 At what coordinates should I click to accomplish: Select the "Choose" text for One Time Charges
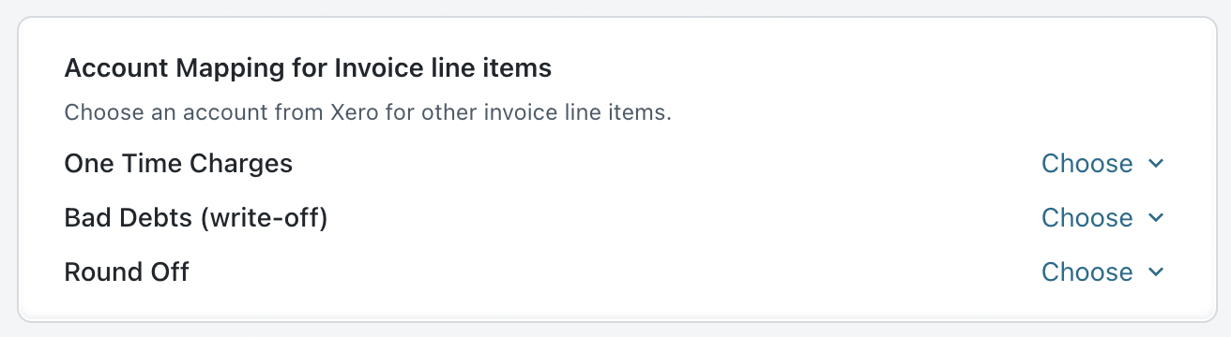click(x=1087, y=164)
